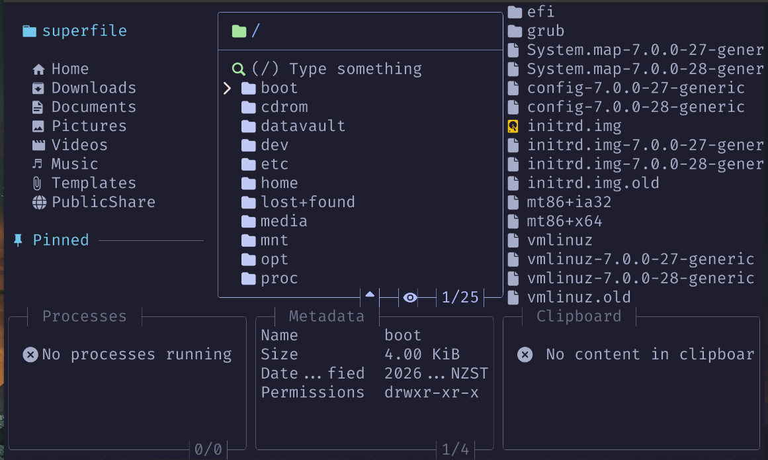Viewport: 768px width, 460px height.
Task: Click the No processes running X icon
Action: coord(30,355)
